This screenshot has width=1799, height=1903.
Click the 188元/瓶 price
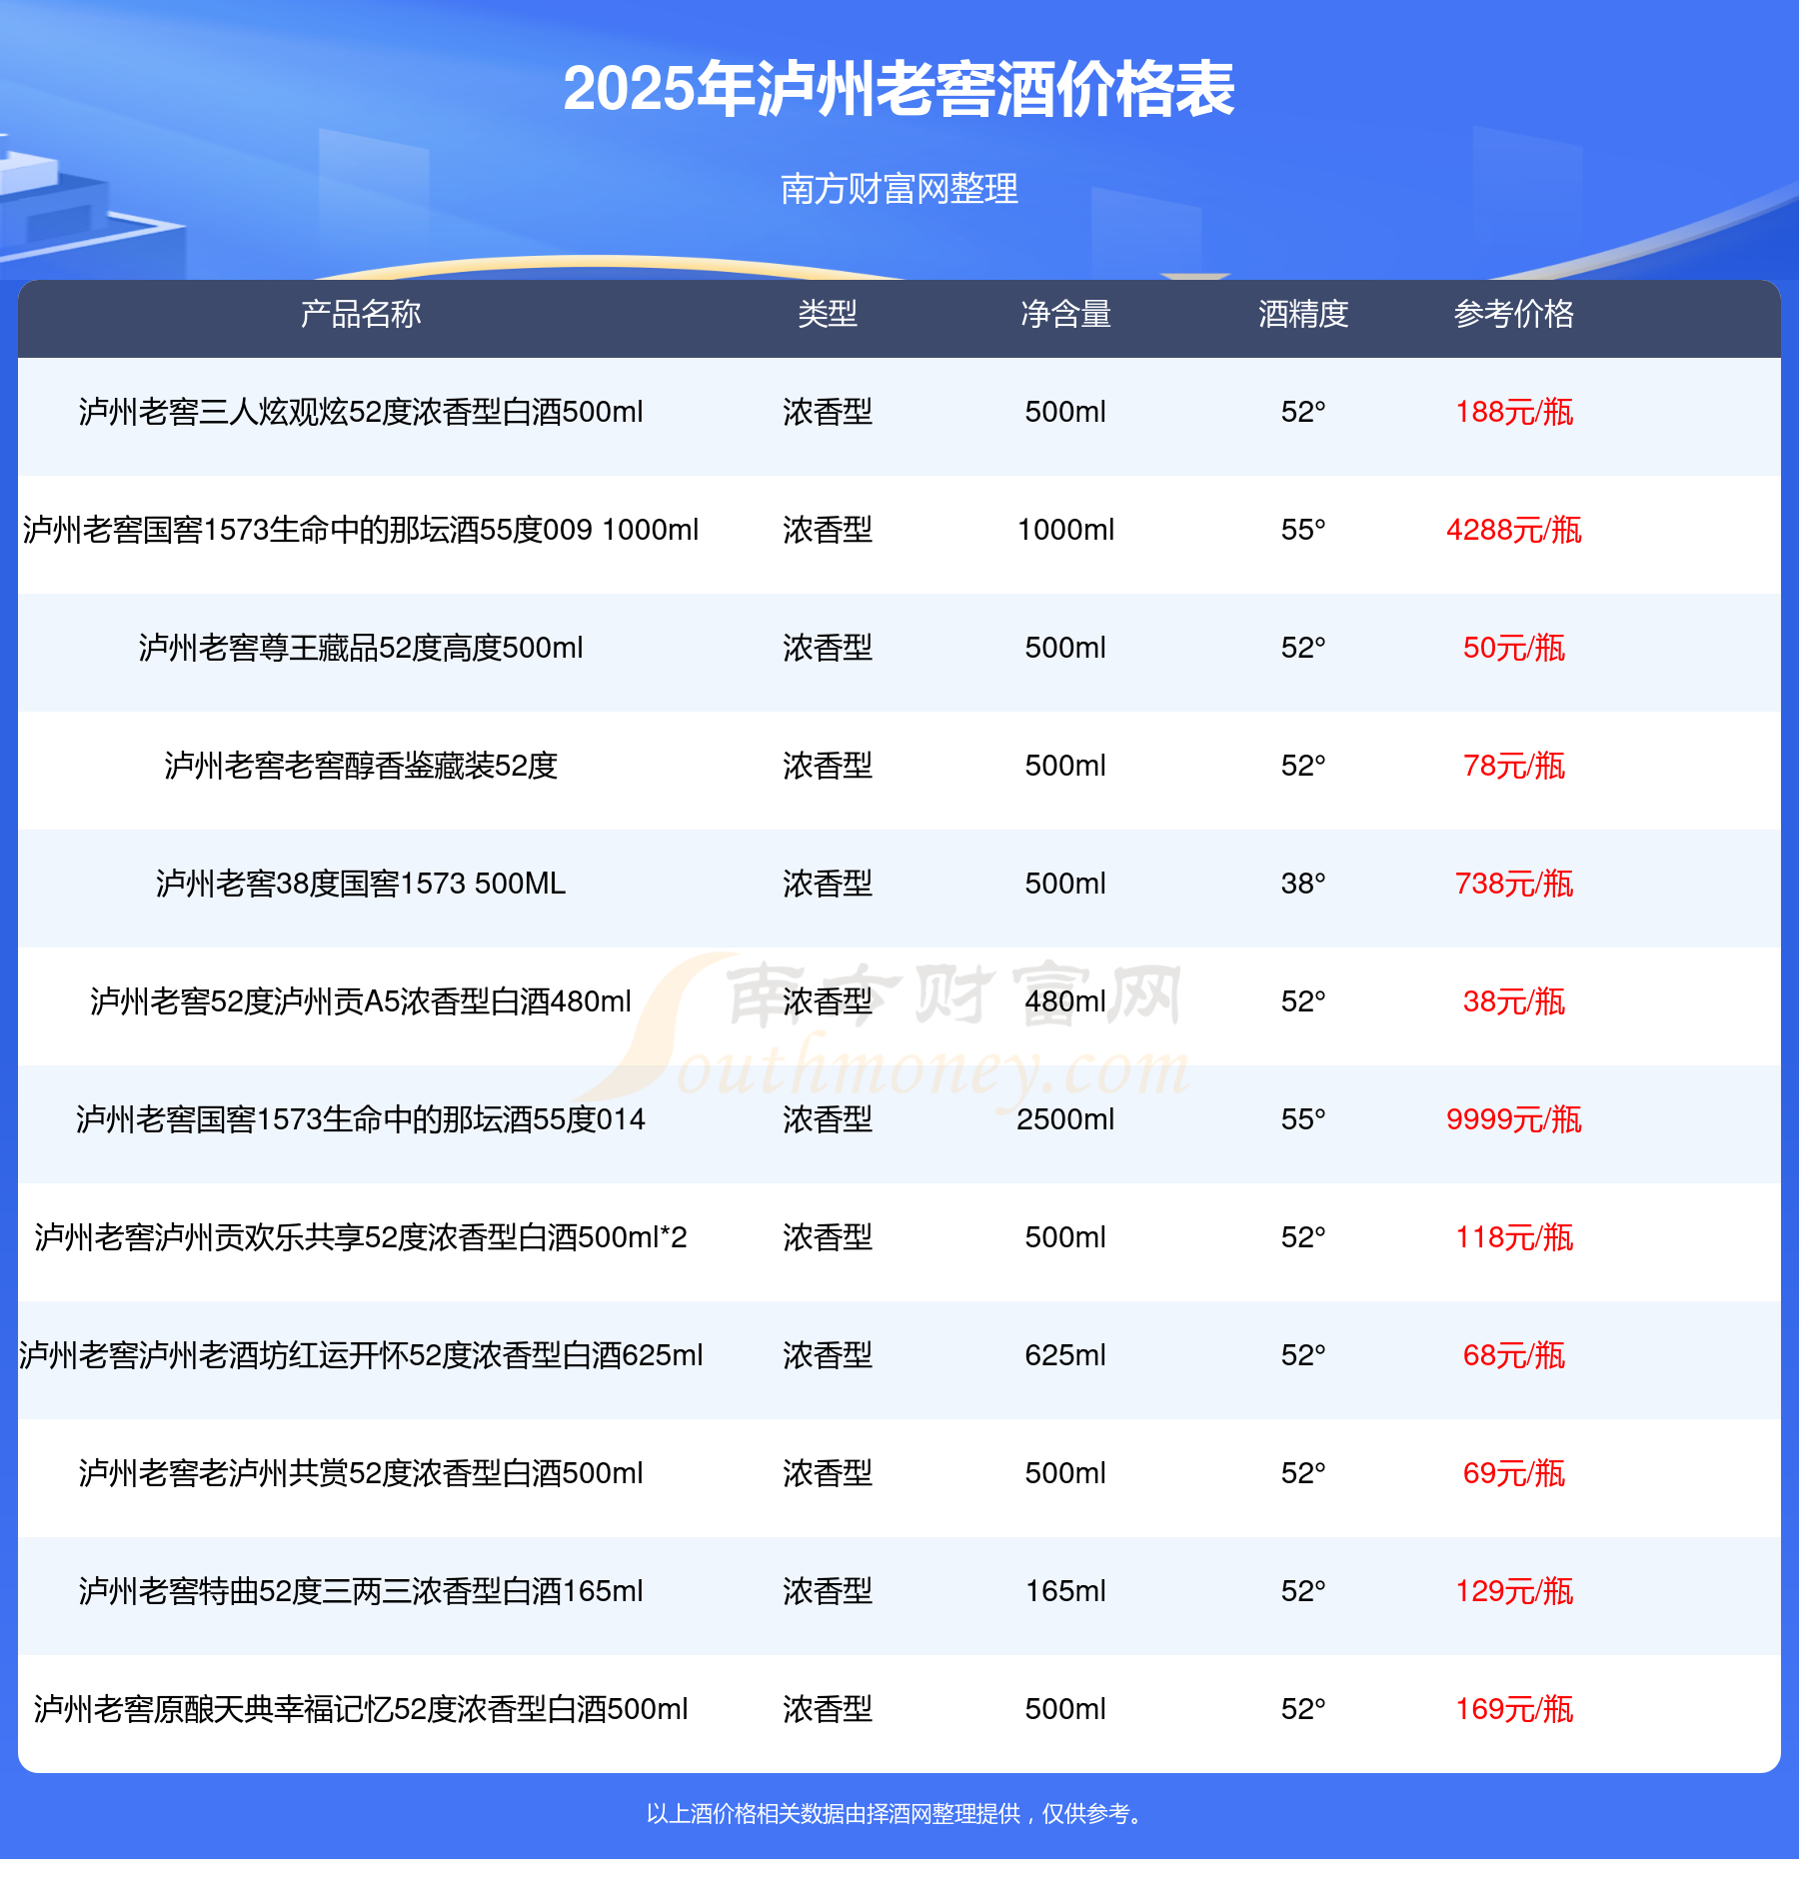[x=1514, y=412]
